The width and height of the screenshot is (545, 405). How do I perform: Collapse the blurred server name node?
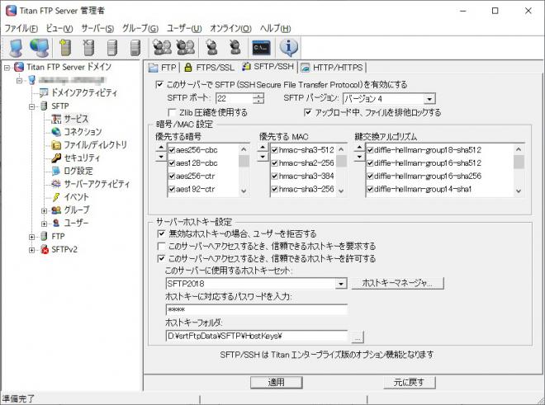(x=20, y=81)
